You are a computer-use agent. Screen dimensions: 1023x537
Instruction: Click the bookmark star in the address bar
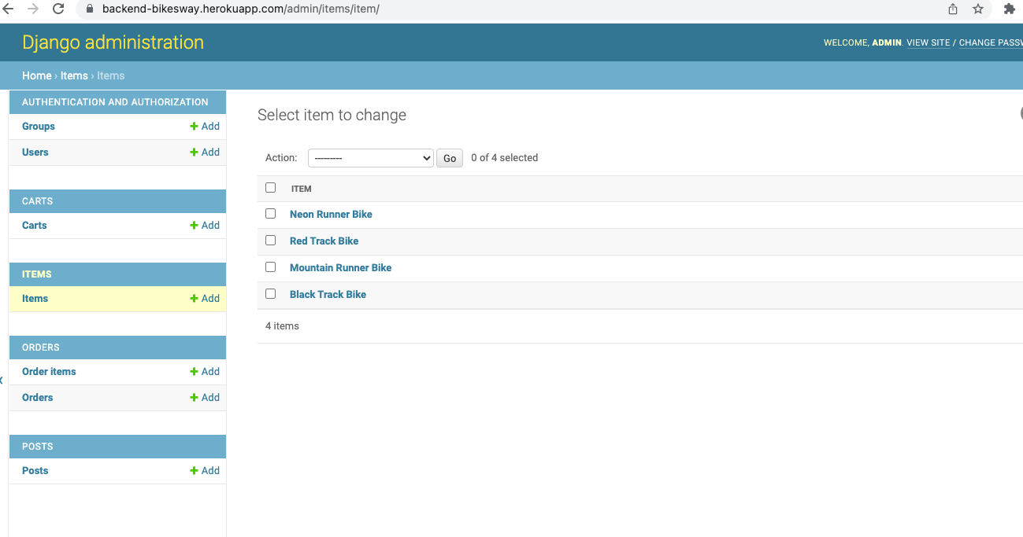coord(977,9)
